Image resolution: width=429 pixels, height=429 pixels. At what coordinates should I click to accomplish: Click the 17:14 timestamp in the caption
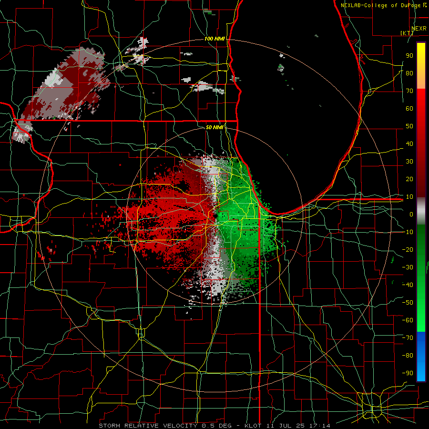pyautogui.click(x=320, y=426)
